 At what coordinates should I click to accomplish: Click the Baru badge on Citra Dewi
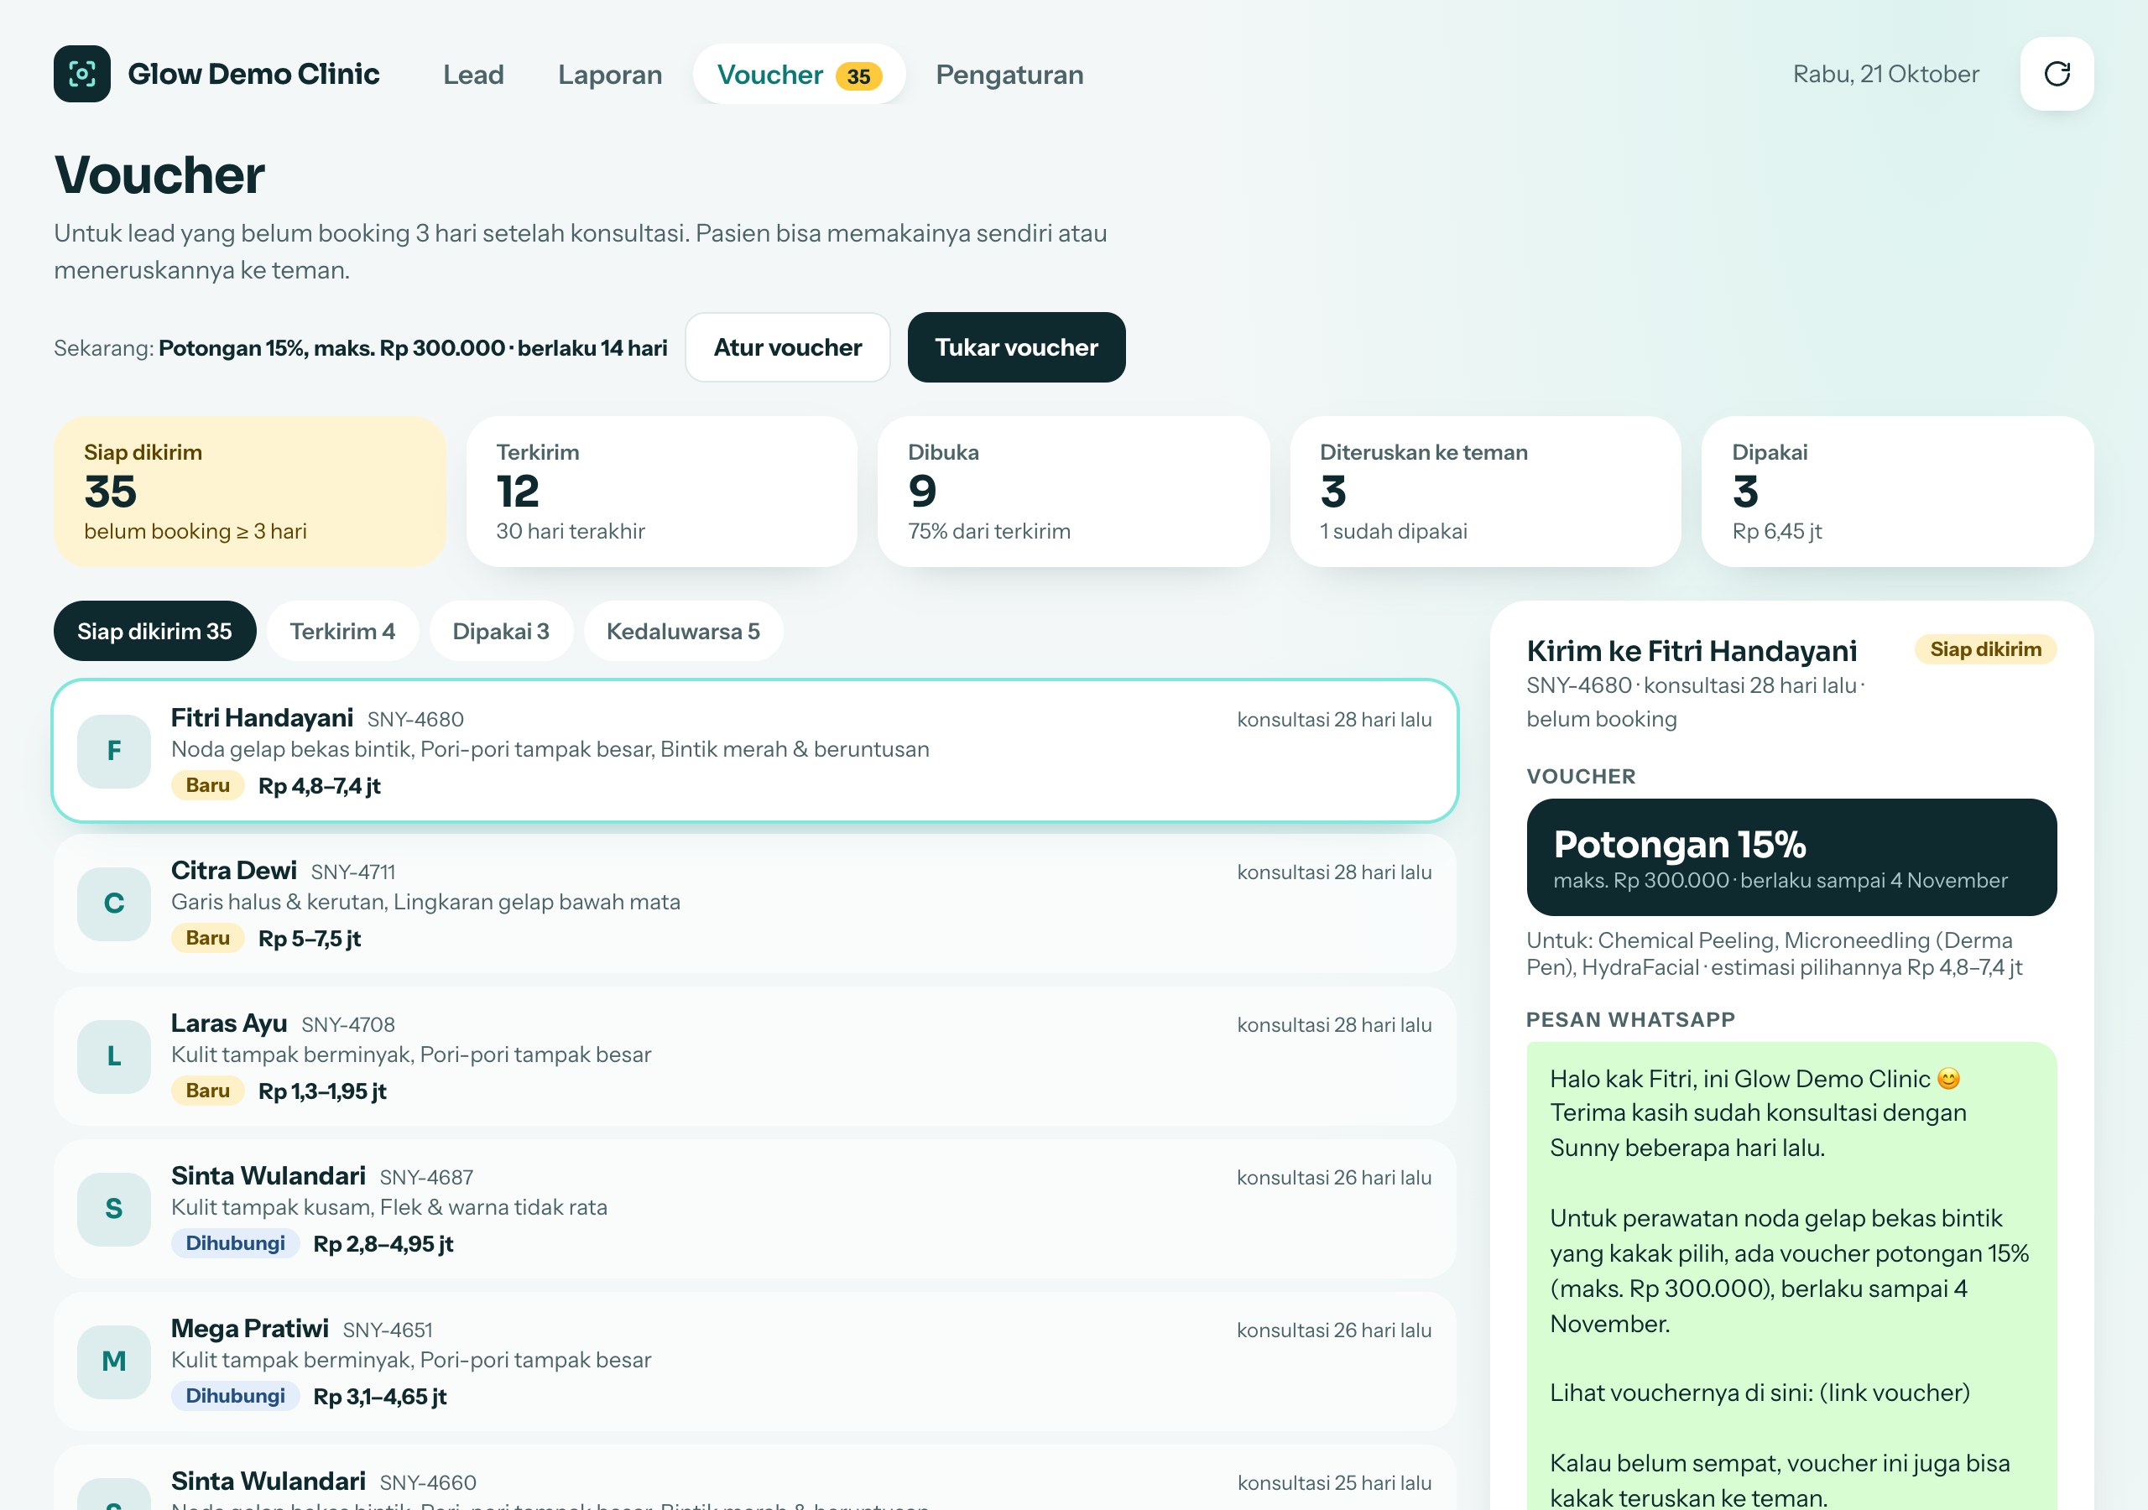[208, 939]
